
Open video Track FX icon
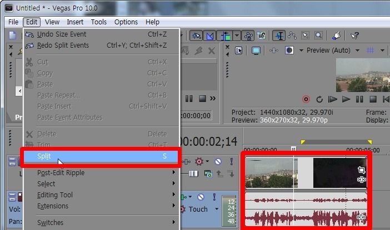[186, 162]
